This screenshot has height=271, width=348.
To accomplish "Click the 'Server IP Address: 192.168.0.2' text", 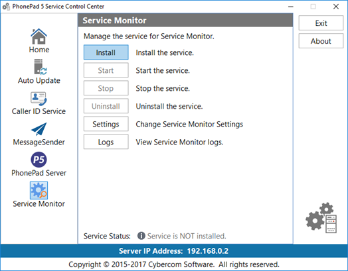I will click(x=173, y=251).
